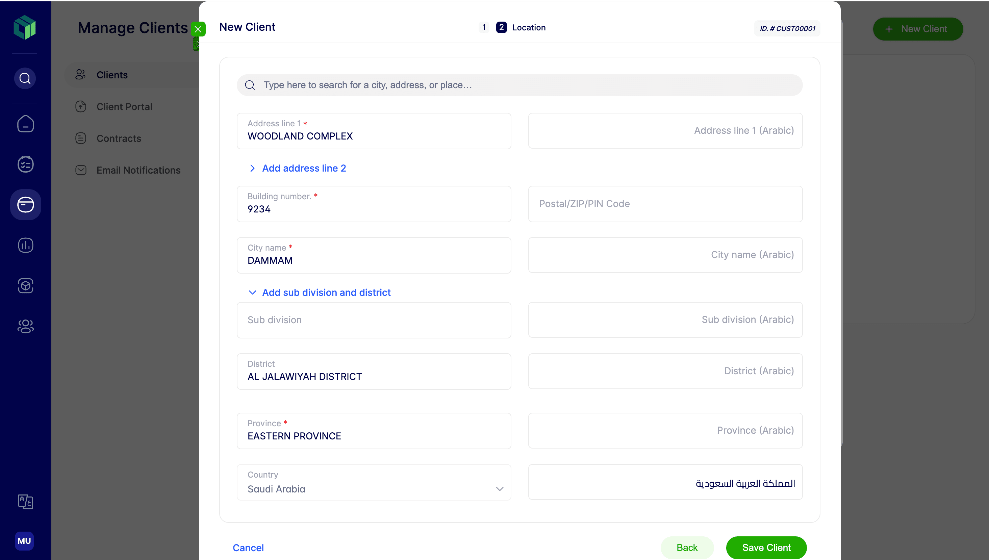
Task: Expand Add address line 2
Action: [x=303, y=168]
